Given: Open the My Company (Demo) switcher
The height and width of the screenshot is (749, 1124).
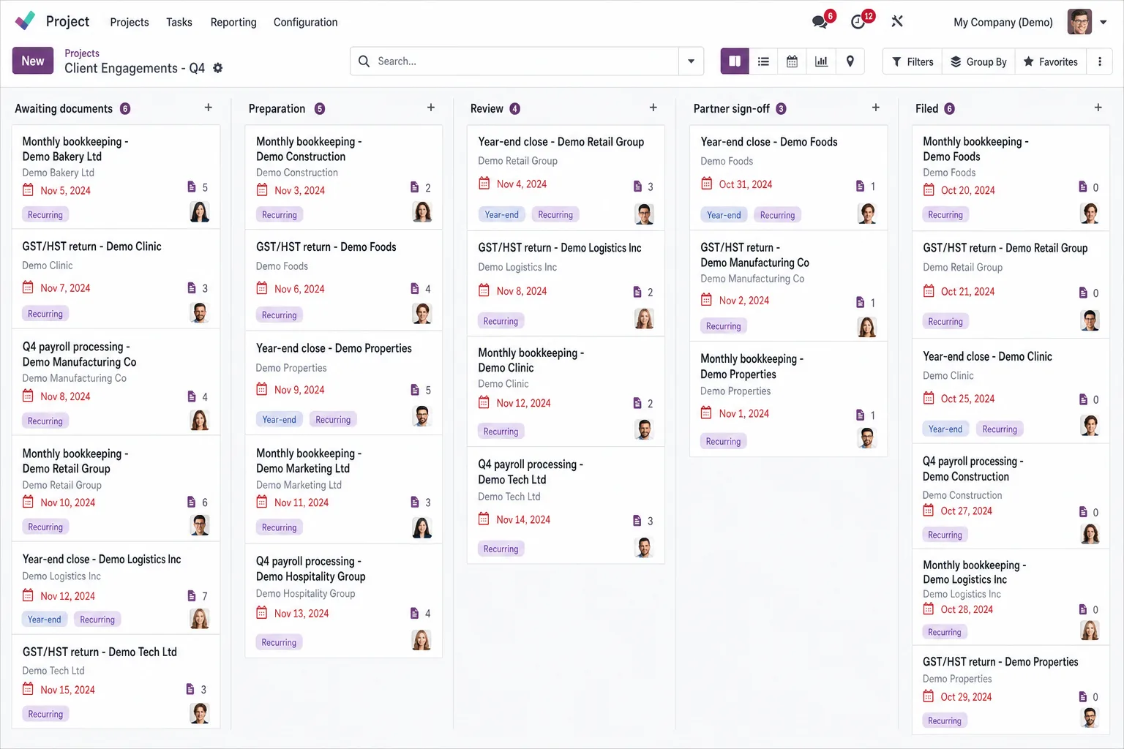Looking at the screenshot, I should pyautogui.click(x=1003, y=22).
